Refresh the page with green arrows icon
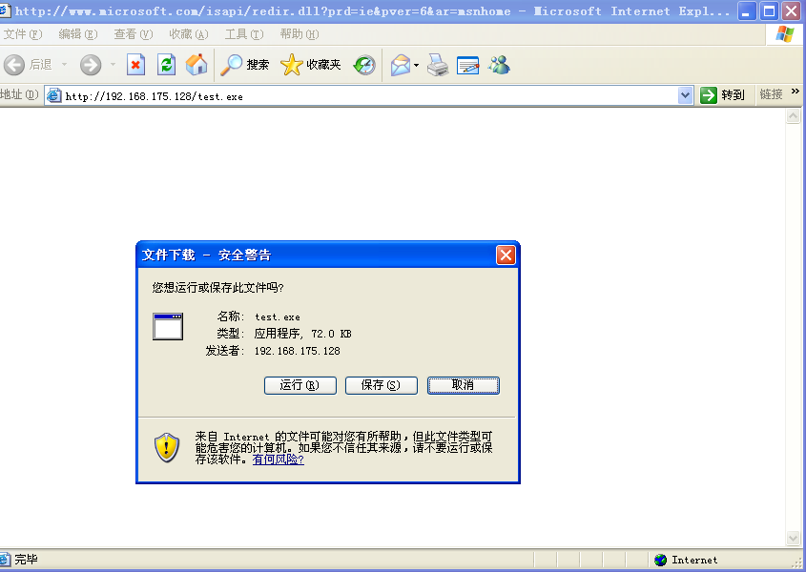The width and height of the screenshot is (806, 572). tap(167, 65)
